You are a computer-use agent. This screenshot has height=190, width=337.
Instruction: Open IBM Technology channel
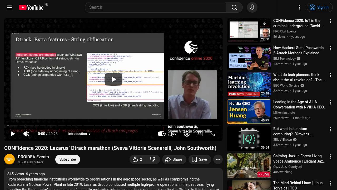[285, 59]
